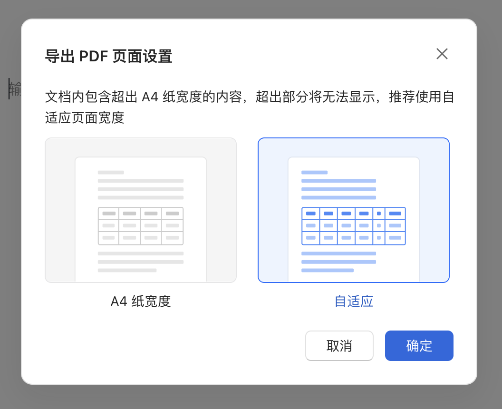Click the A4 width warning description text
The image size is (502, 409).
click(249, 107)
